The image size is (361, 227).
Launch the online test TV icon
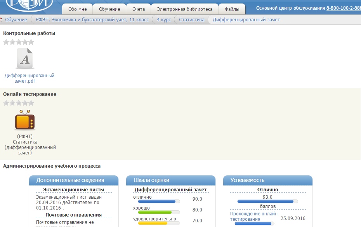[x=25, y=120]
